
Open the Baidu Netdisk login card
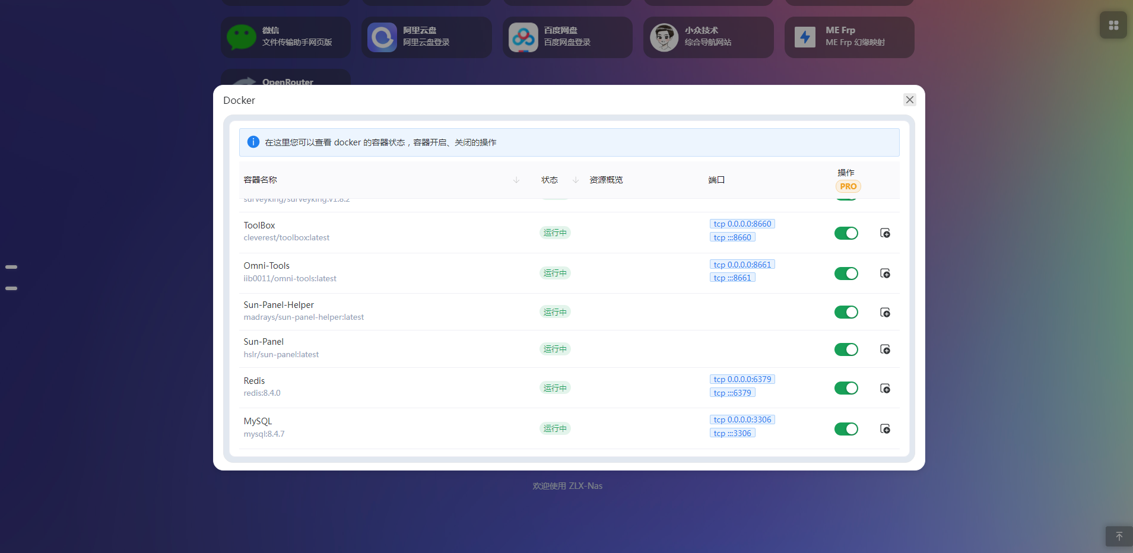click(567, 37)
